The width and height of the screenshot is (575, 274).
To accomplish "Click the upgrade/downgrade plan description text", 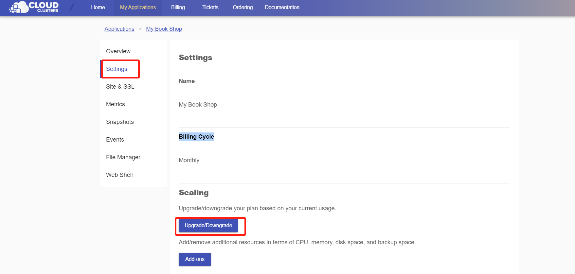I will tap(258, 208).
